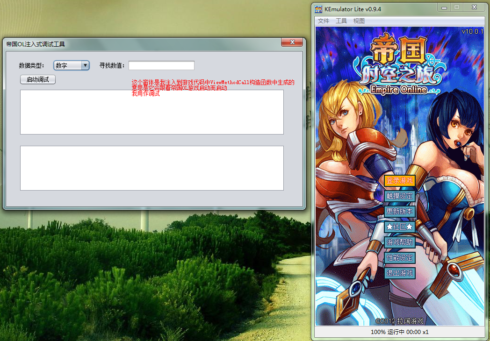Minimize the KEmulator Lite window
Image resolution: width=490 pixels, height=341 pixels.
click(x=444, y=7)
